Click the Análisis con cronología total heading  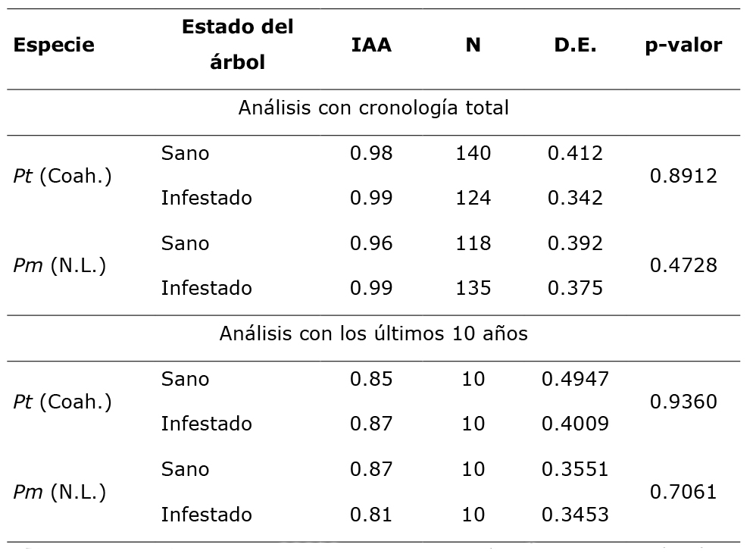pyautogui.click(x=373, y=108)
